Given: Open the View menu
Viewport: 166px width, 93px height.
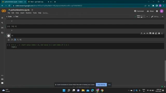Looking at the screenshot, I should (17, 13).
